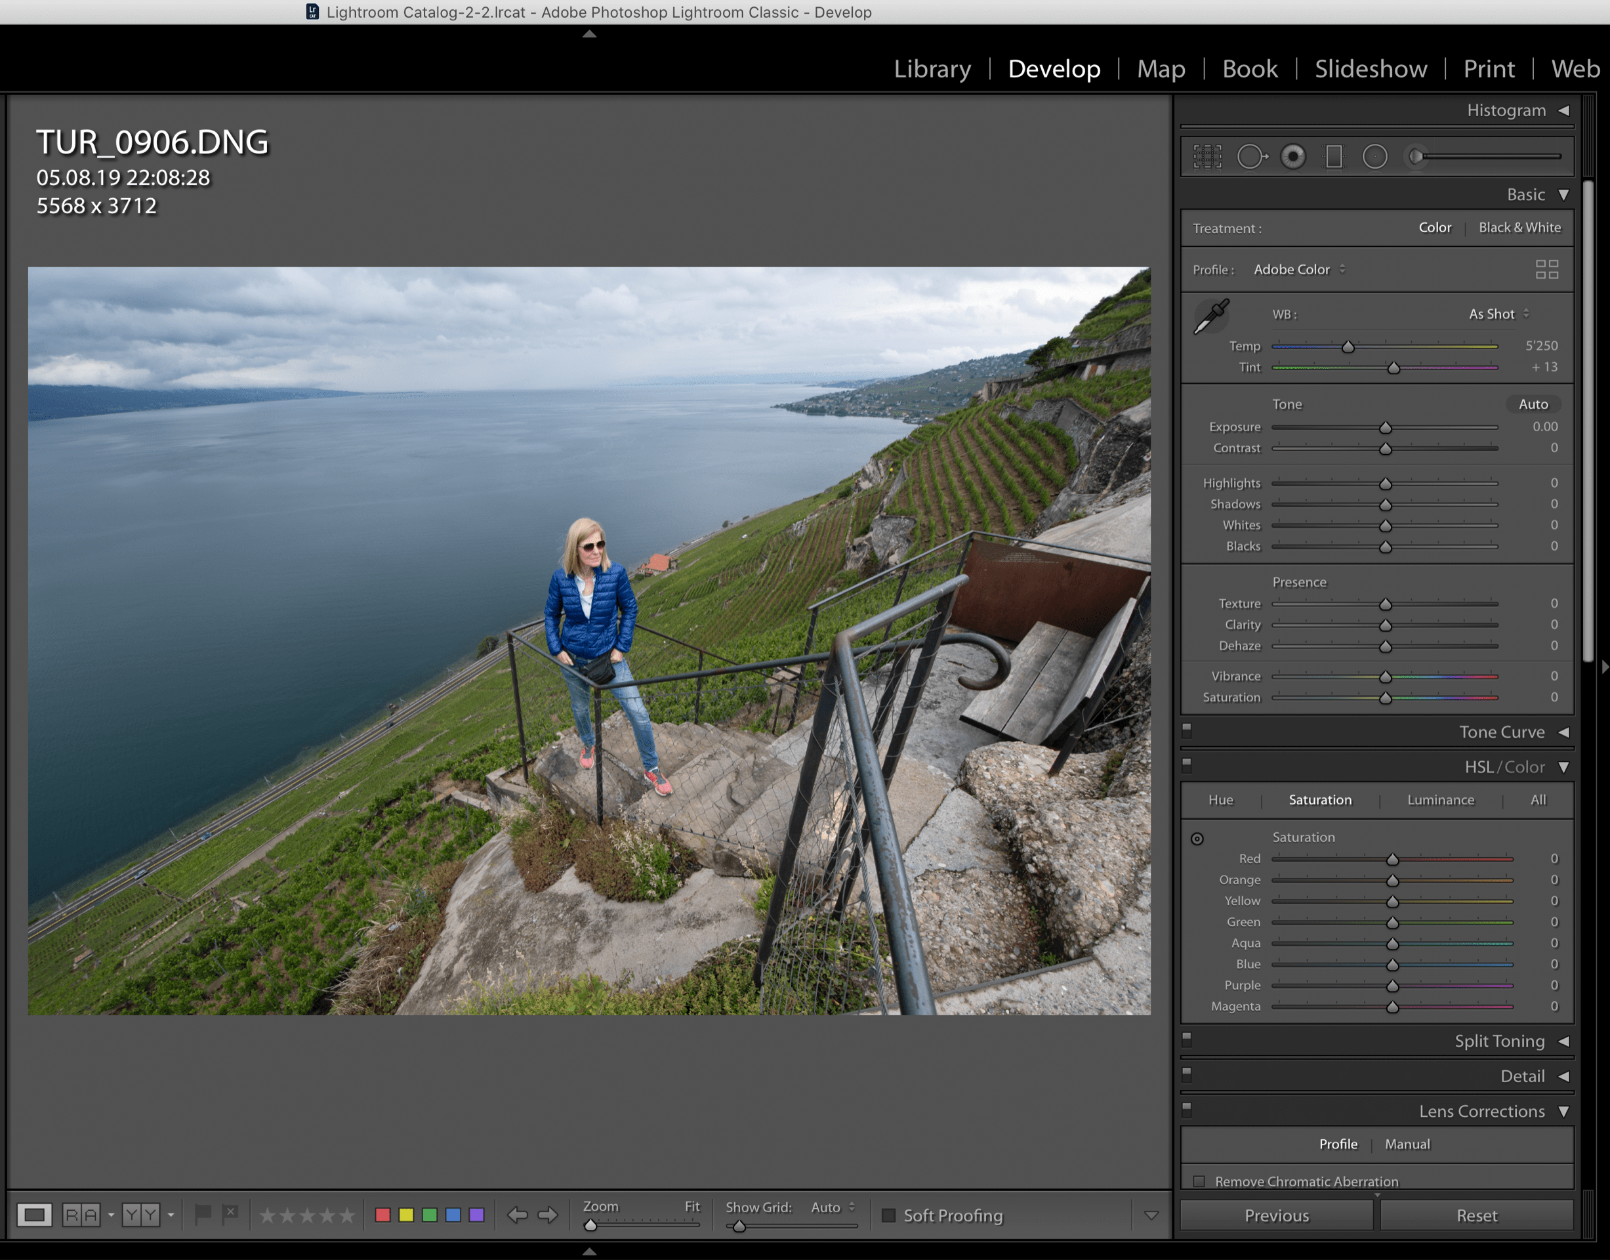The image size is (1610, 1260).
Task: Mark photo as rejected flag
Action: click(230, 1214)
